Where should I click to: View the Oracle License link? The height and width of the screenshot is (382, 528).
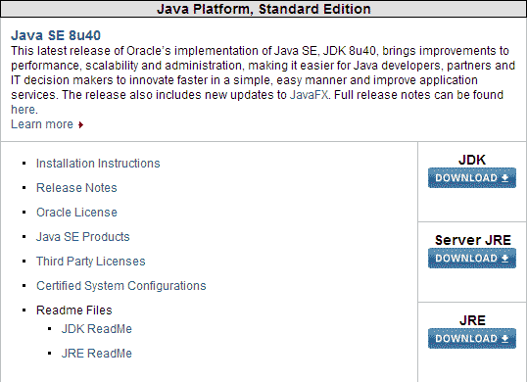click(x=76, y=213)
